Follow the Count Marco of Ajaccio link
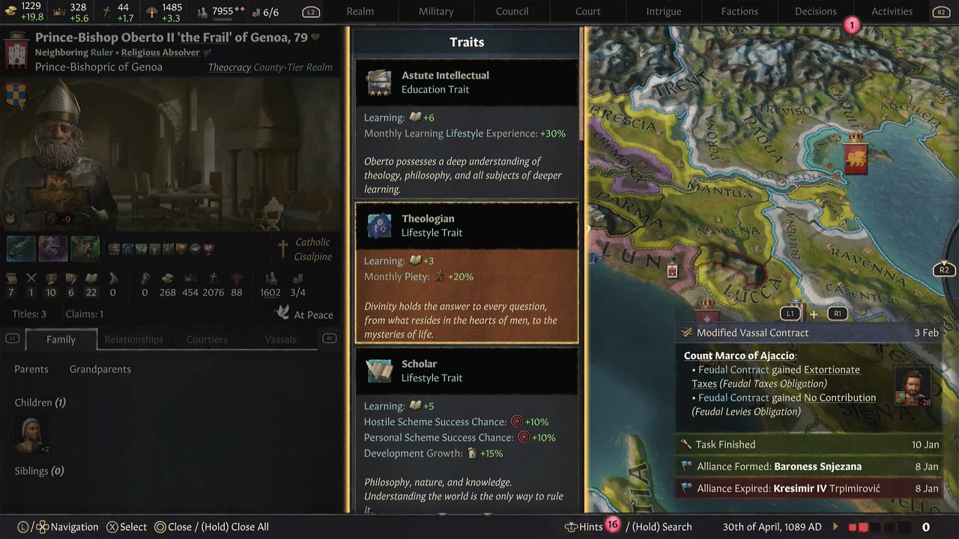This screenshot has height=539, width=959. pyautogui.click(x=739, y=356)
